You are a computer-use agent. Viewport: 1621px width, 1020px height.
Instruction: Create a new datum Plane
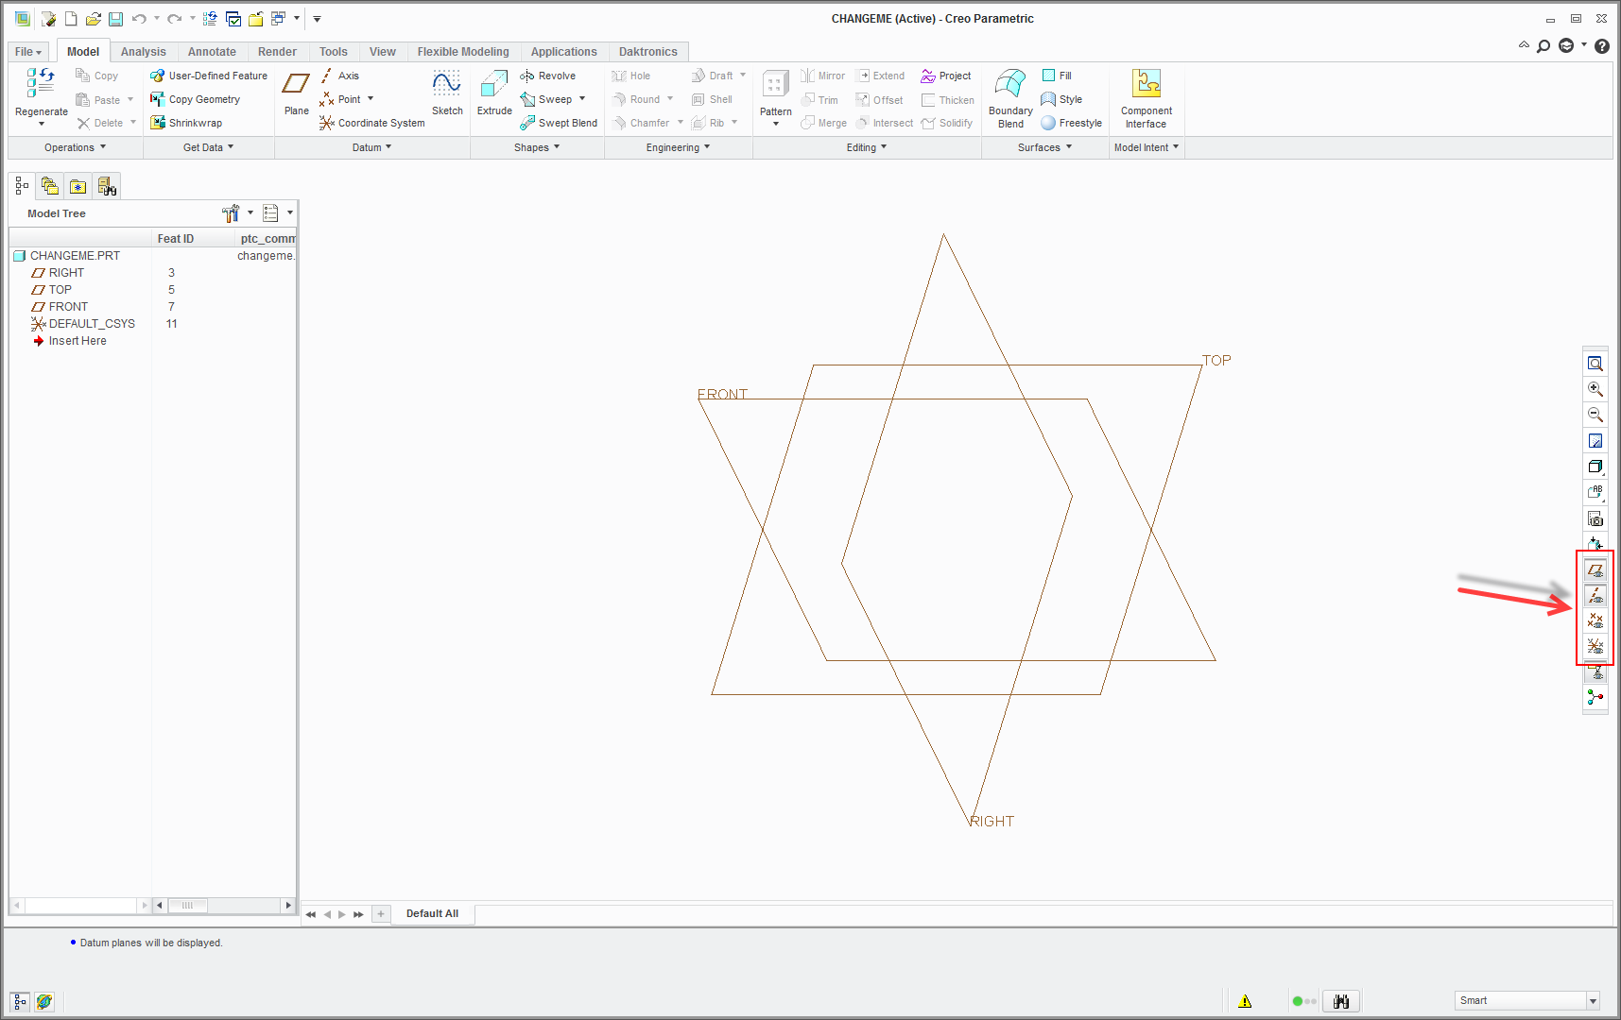click(x=296, y=93)
